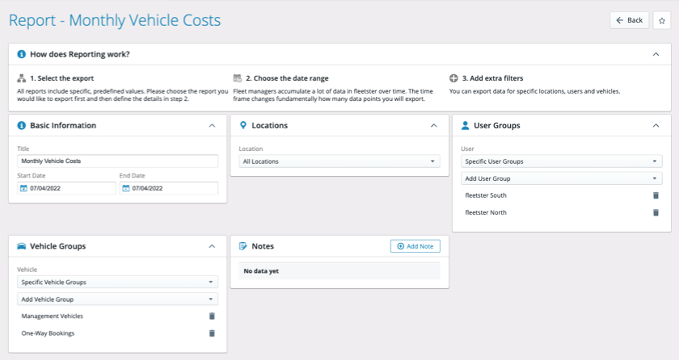Go back with the Back button

click(x=629, y=20)
